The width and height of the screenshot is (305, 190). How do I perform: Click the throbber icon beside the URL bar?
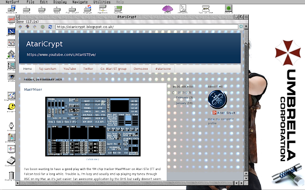pos(241,27)
